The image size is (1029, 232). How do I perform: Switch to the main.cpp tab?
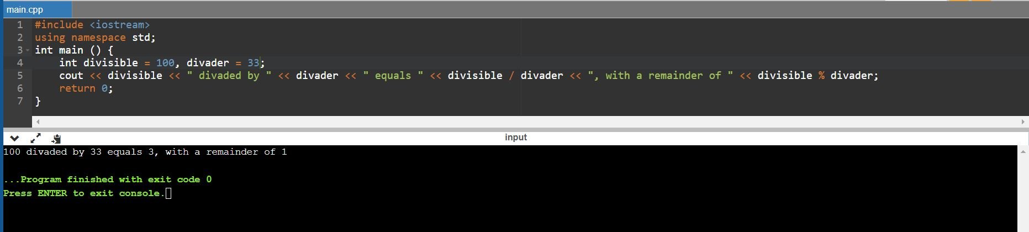click(25, 9)
